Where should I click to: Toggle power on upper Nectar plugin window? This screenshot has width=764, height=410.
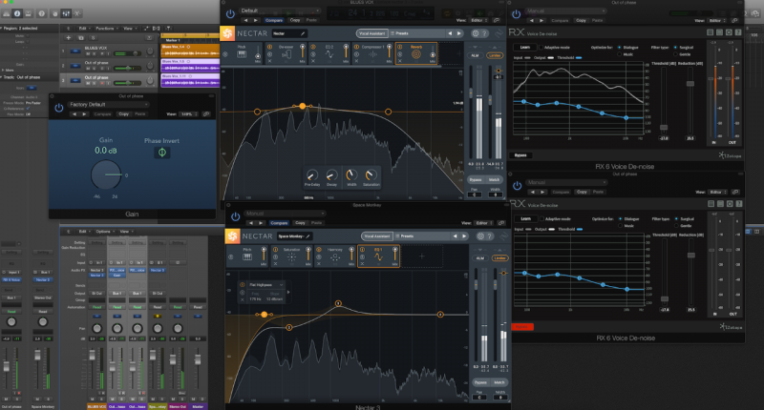230,14
